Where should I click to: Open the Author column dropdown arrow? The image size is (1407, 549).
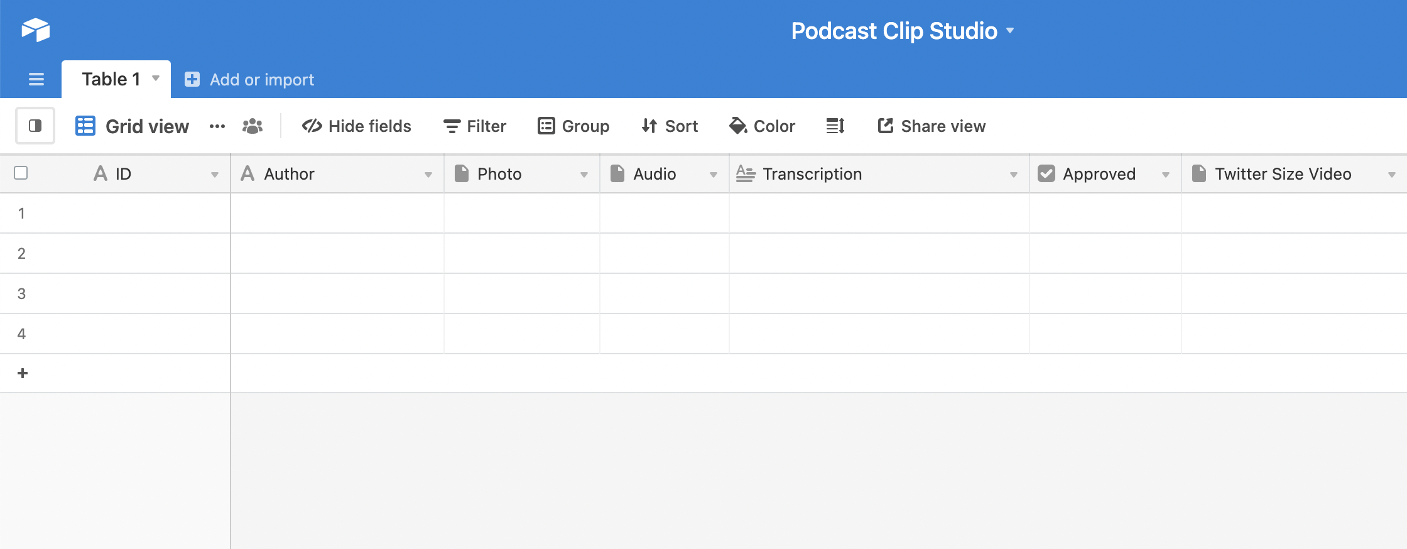[428, 175]
